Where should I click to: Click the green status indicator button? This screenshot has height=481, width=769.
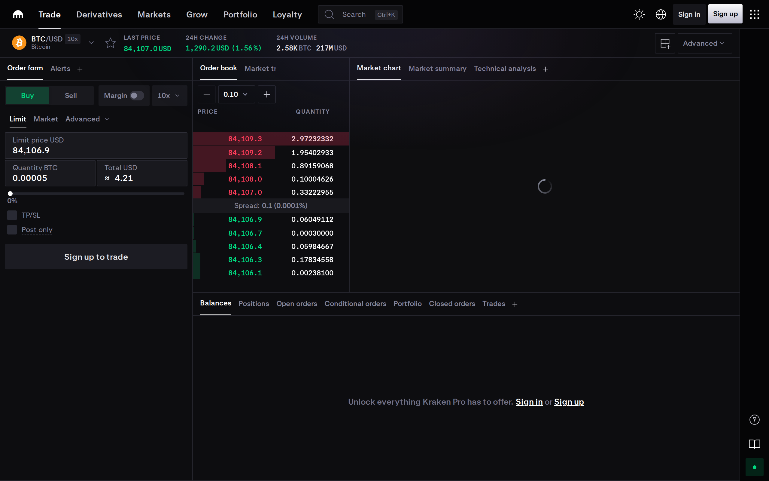coord(754,467)
